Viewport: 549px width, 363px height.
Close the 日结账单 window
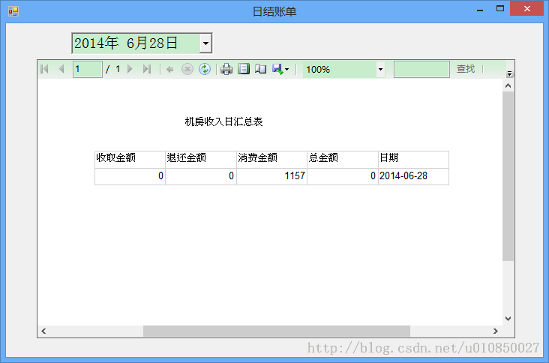click(526, 9)
